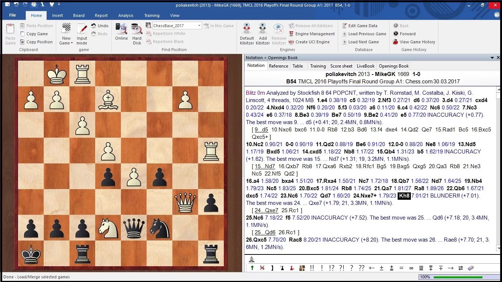Jump to variation 25...Qd6

[x=265, y=232]
